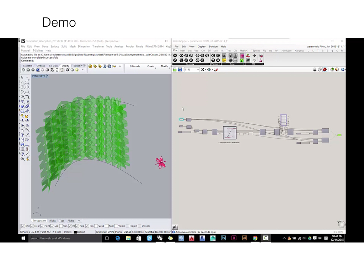364x273 pixels.
Task: Click the red sketch pencil icon
Action: [x=216, y=70]
